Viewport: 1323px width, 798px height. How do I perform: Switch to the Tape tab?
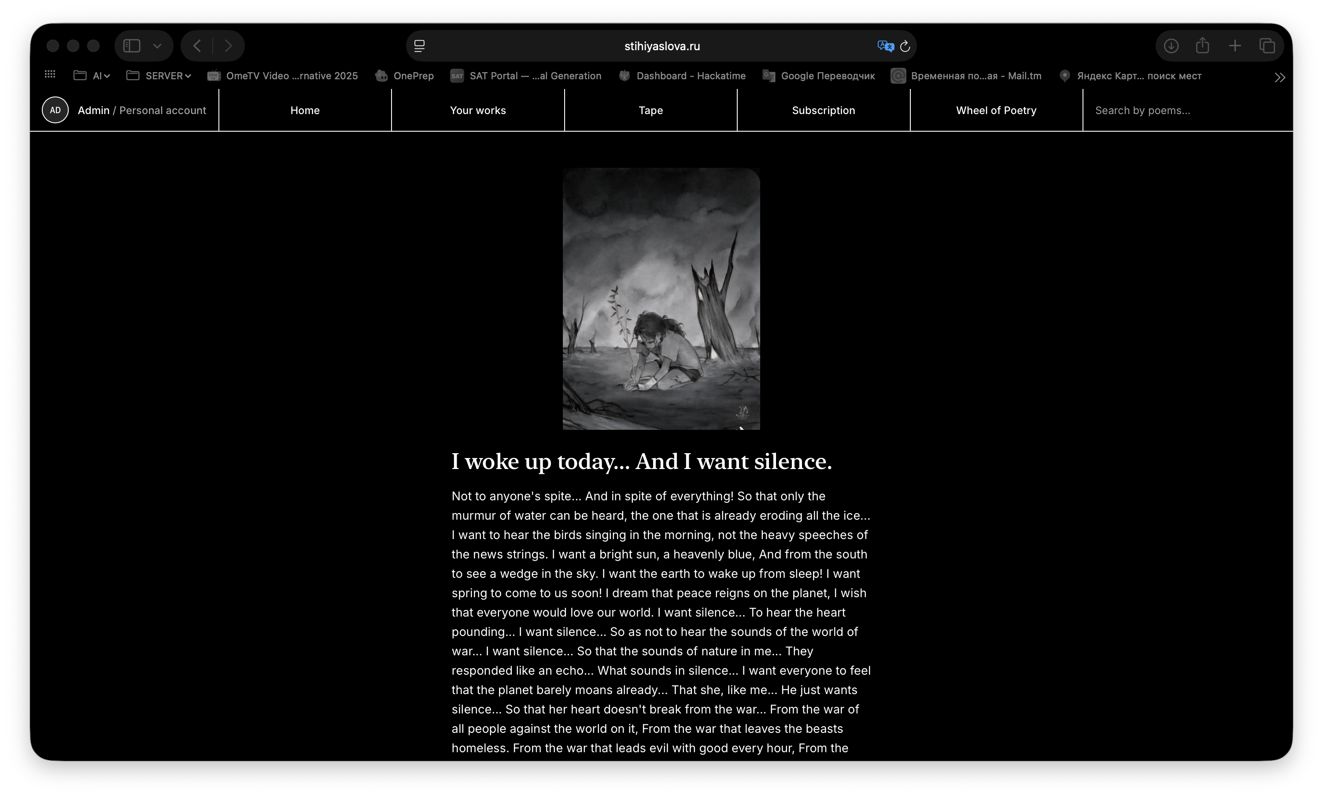[x=651, y=110]
